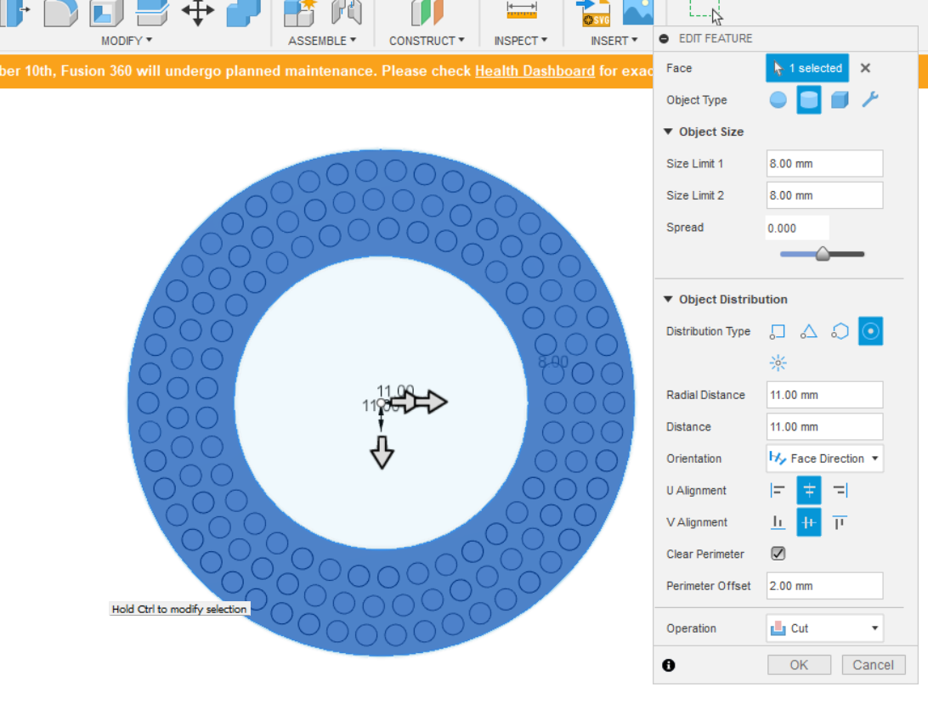Collapse the Object Size section
The image size is (928, 715).
pos(669,132)
